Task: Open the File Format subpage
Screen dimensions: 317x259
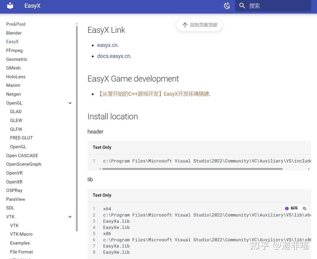Action: pyautogui.click(x=22, y=252)
